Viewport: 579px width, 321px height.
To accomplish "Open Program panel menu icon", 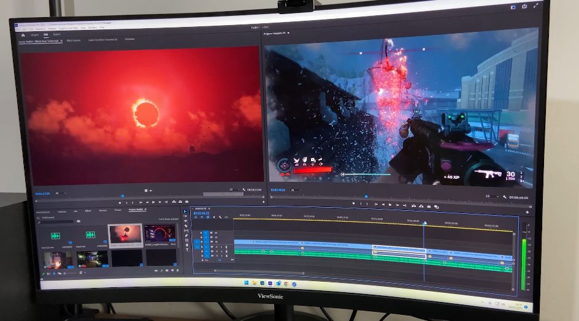I will (288, 33).
